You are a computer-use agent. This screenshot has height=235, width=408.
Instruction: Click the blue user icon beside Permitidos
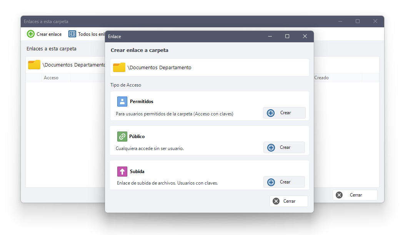tap(122, 102)
